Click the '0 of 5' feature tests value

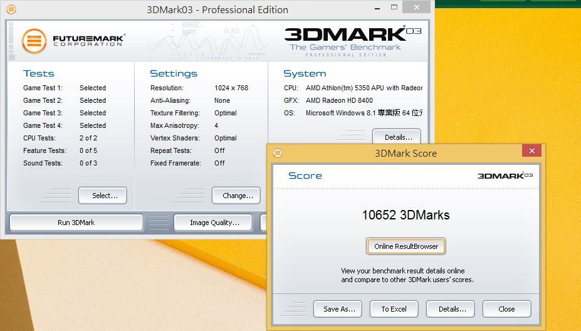click(x=88, y=151)
